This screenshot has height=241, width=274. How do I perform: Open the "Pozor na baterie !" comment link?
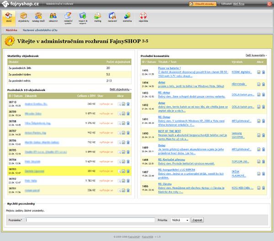169,68
